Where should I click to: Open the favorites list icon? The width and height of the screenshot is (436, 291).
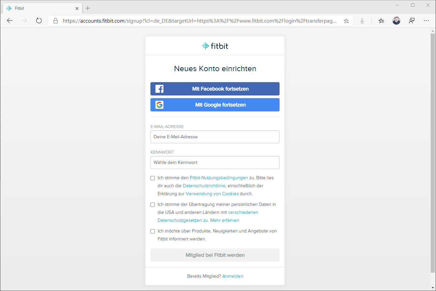(x=381, y=21)
